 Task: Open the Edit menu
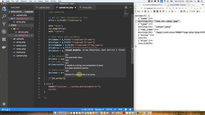coord(17,1)
